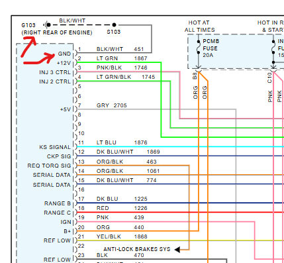
Task: Click the RANGE C label
Action: pos(58,213)
